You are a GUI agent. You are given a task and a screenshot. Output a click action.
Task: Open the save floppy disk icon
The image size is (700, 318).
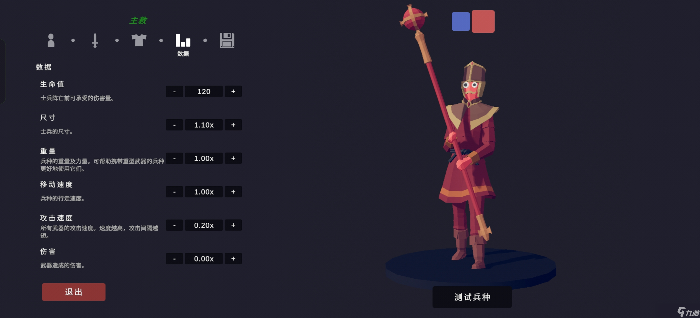click(x=227, y=41)
